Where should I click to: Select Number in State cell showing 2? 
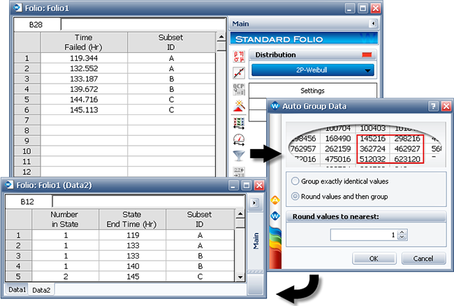[x=66, y=277]
